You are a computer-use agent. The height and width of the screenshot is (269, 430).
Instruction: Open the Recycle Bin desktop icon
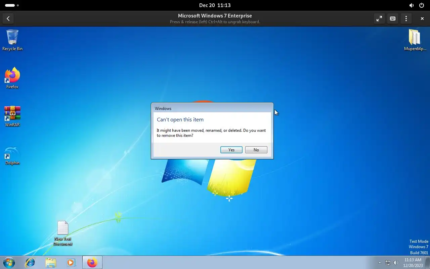[x=12, y=40]
